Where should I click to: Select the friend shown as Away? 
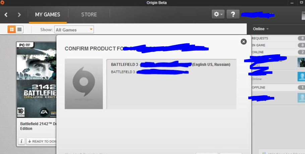[278, 62]
